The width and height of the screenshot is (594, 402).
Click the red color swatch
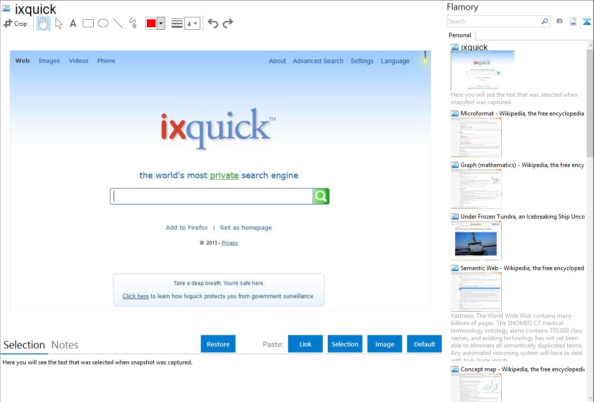(151, 23)
